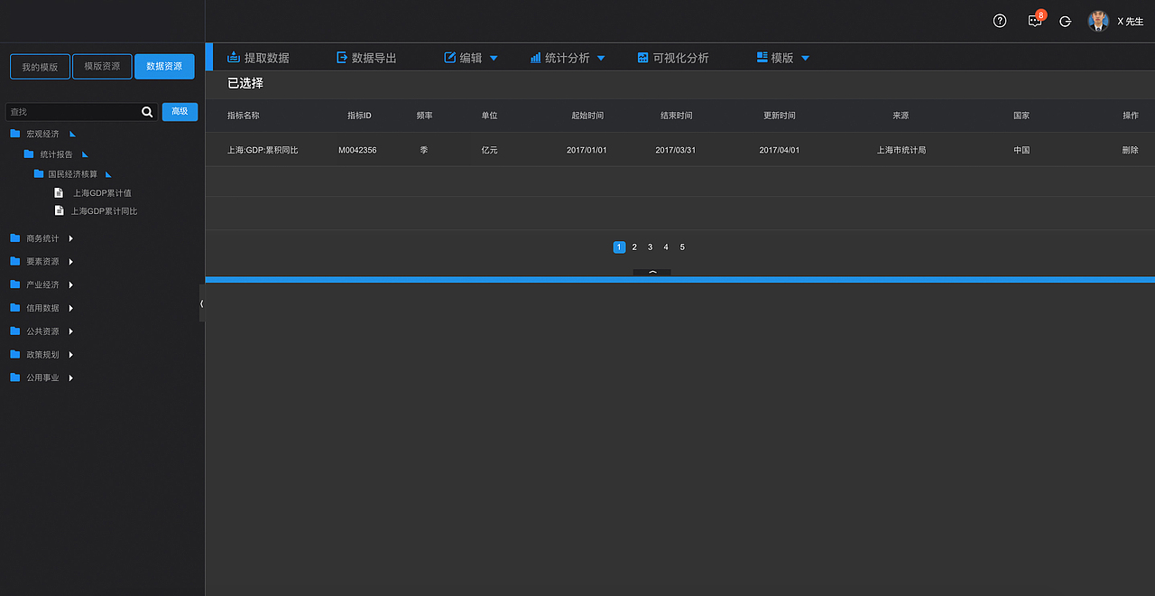Click cell 上海:GDP:累积同比

263,150
